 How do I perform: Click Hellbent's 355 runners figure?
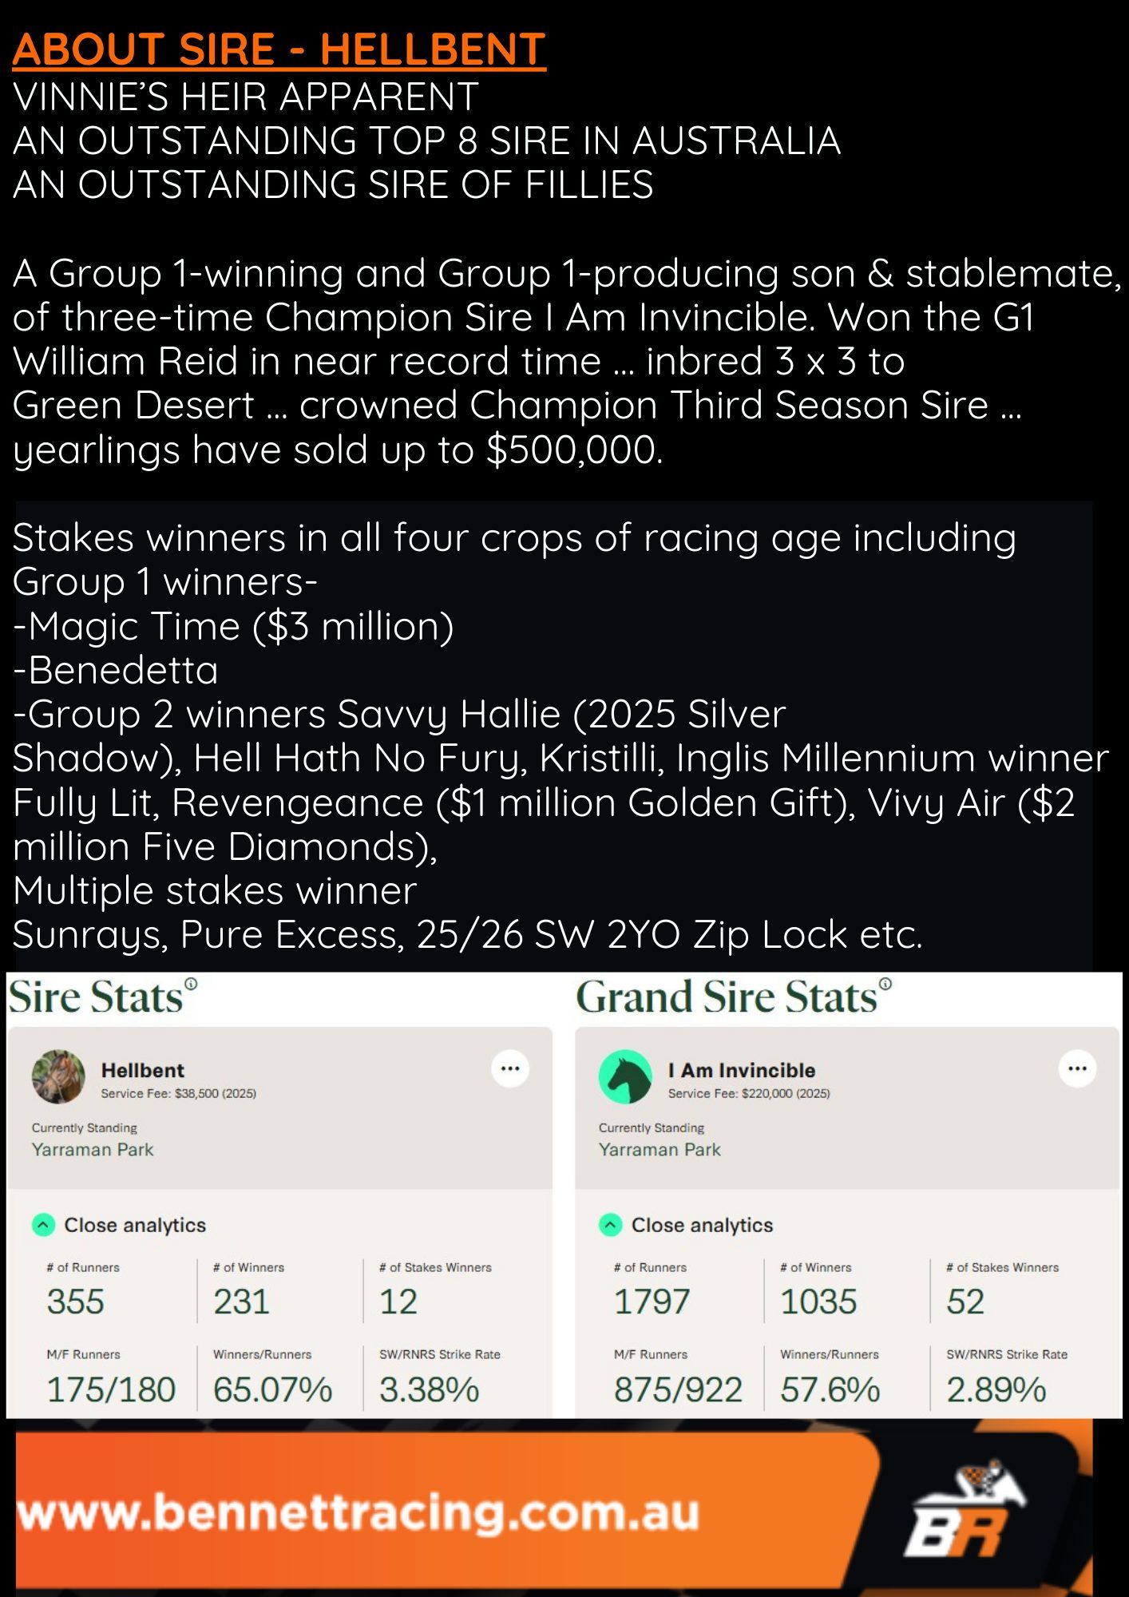point(76,1302)
